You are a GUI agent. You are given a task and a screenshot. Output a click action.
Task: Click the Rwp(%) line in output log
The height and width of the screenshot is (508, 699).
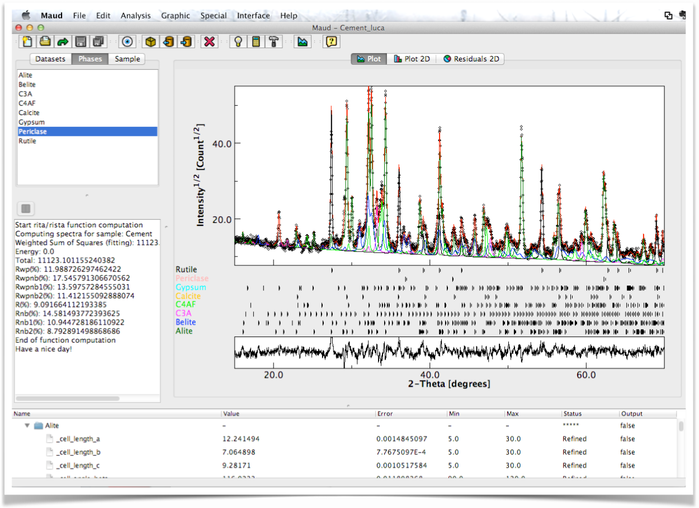click(68, 269)
